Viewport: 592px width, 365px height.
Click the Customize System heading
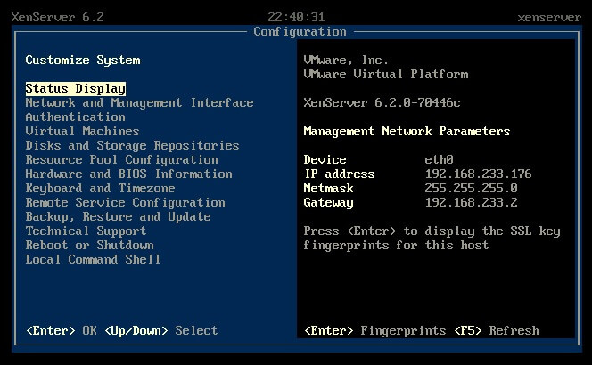point(83,61)
